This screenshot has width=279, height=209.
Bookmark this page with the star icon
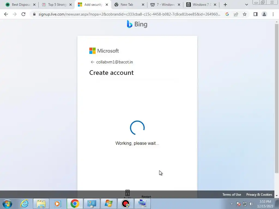pos(245,14)
